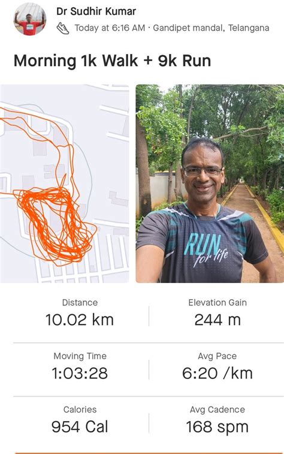Tap the Distance label text
Image resolution: width=284 pixels, height=454 pixels.
[80, 303]
